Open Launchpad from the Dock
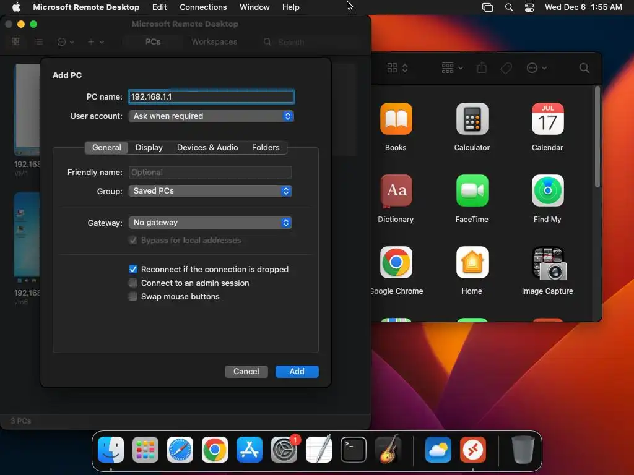Screen dimensions: 634x475 click(145, 449)
